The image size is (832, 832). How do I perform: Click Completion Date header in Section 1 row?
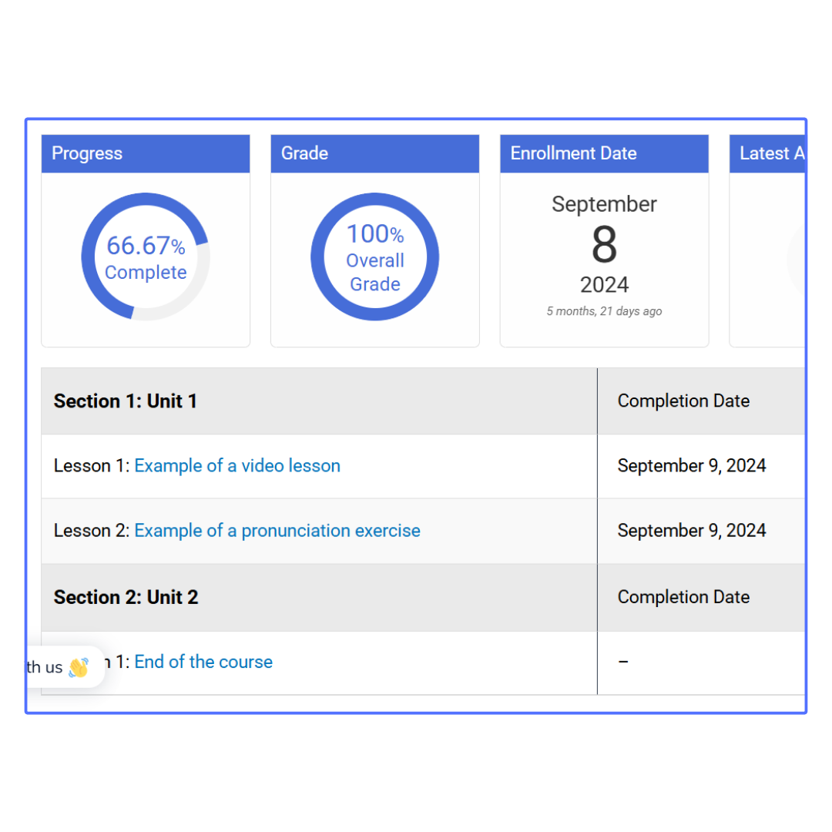(x=683, y=401)
